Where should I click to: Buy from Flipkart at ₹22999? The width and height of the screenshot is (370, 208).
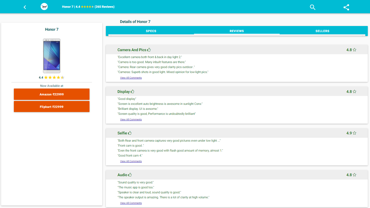click(x=52, y=106)
